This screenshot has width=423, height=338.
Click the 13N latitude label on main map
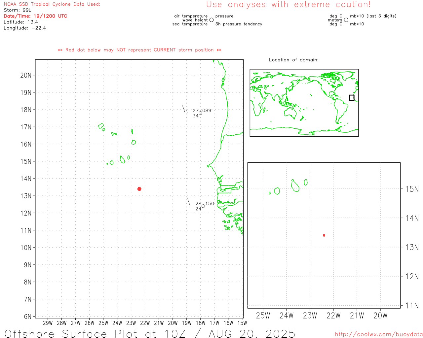coord(26,196)
